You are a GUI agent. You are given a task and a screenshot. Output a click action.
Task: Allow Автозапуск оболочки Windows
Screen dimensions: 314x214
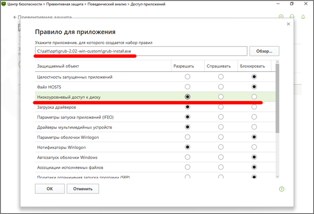coord(187,157)
